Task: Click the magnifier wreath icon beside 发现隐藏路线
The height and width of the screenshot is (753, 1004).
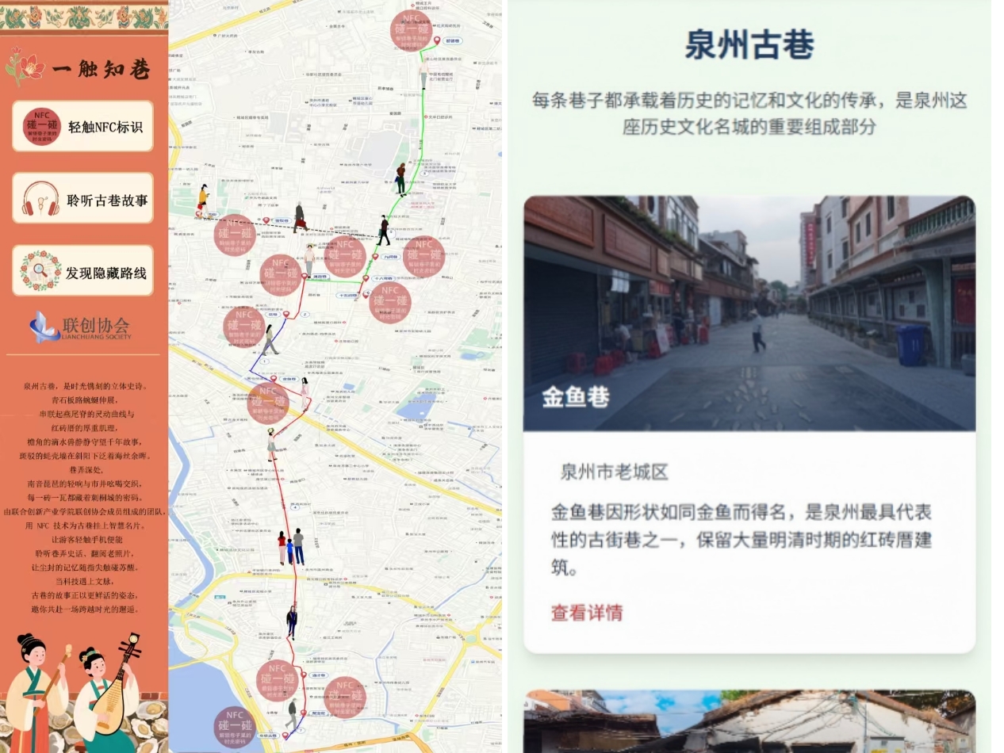Action: 40,271
